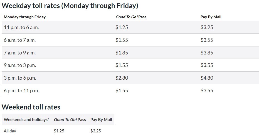Click the Weekends and holidays* column header
Image resolution: width=259 pixels, height=136 pixels.
pyautogui.click(x=26, y=120)
